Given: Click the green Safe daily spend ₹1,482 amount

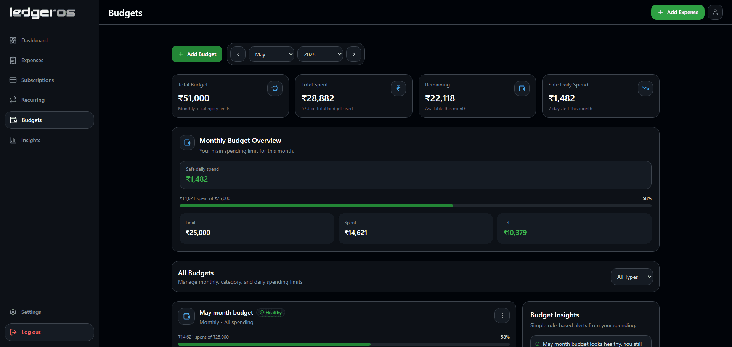Looking at the screenshot, I should [x=197, y=179].
